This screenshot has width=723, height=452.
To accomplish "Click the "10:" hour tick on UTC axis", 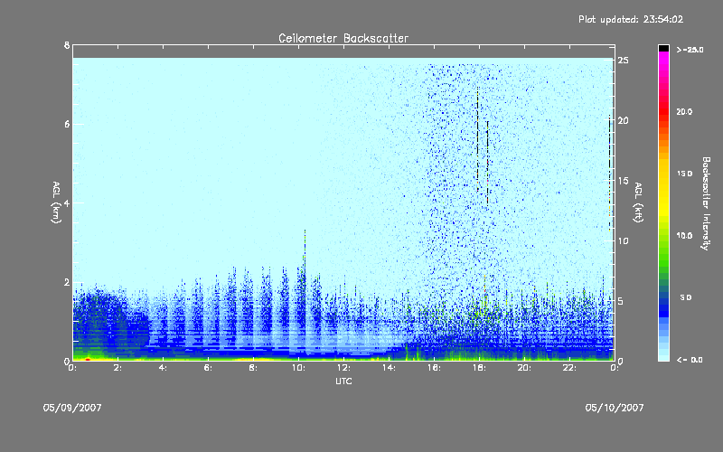I will [299, 368].
